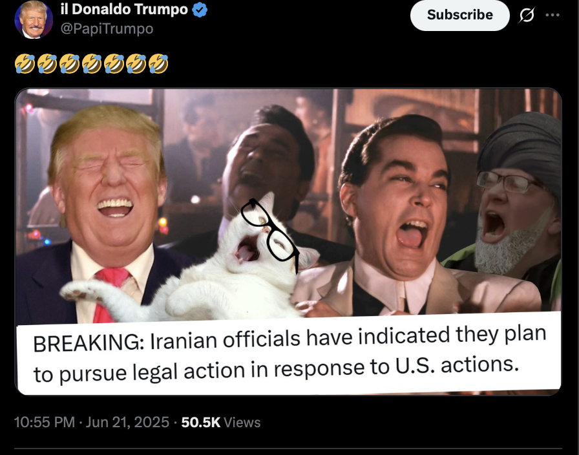The width and height of the screenshot is (579, 455).
Task: Click the word Views beside 50.5K
Action: point(242,422)
